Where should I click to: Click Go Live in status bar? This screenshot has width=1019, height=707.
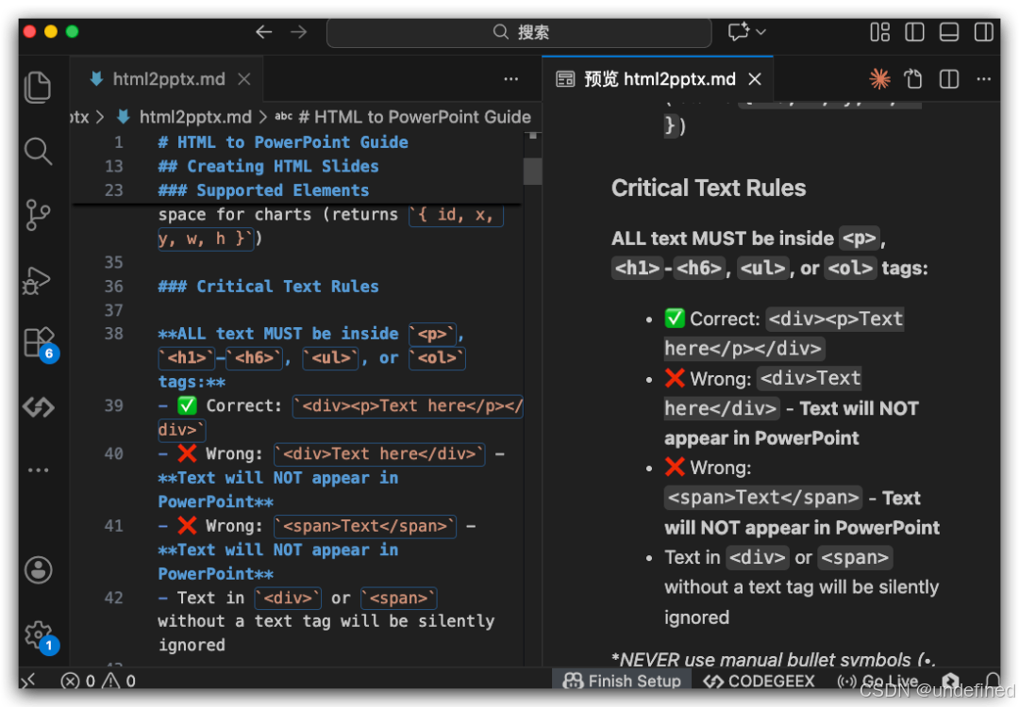click(878, 681)
